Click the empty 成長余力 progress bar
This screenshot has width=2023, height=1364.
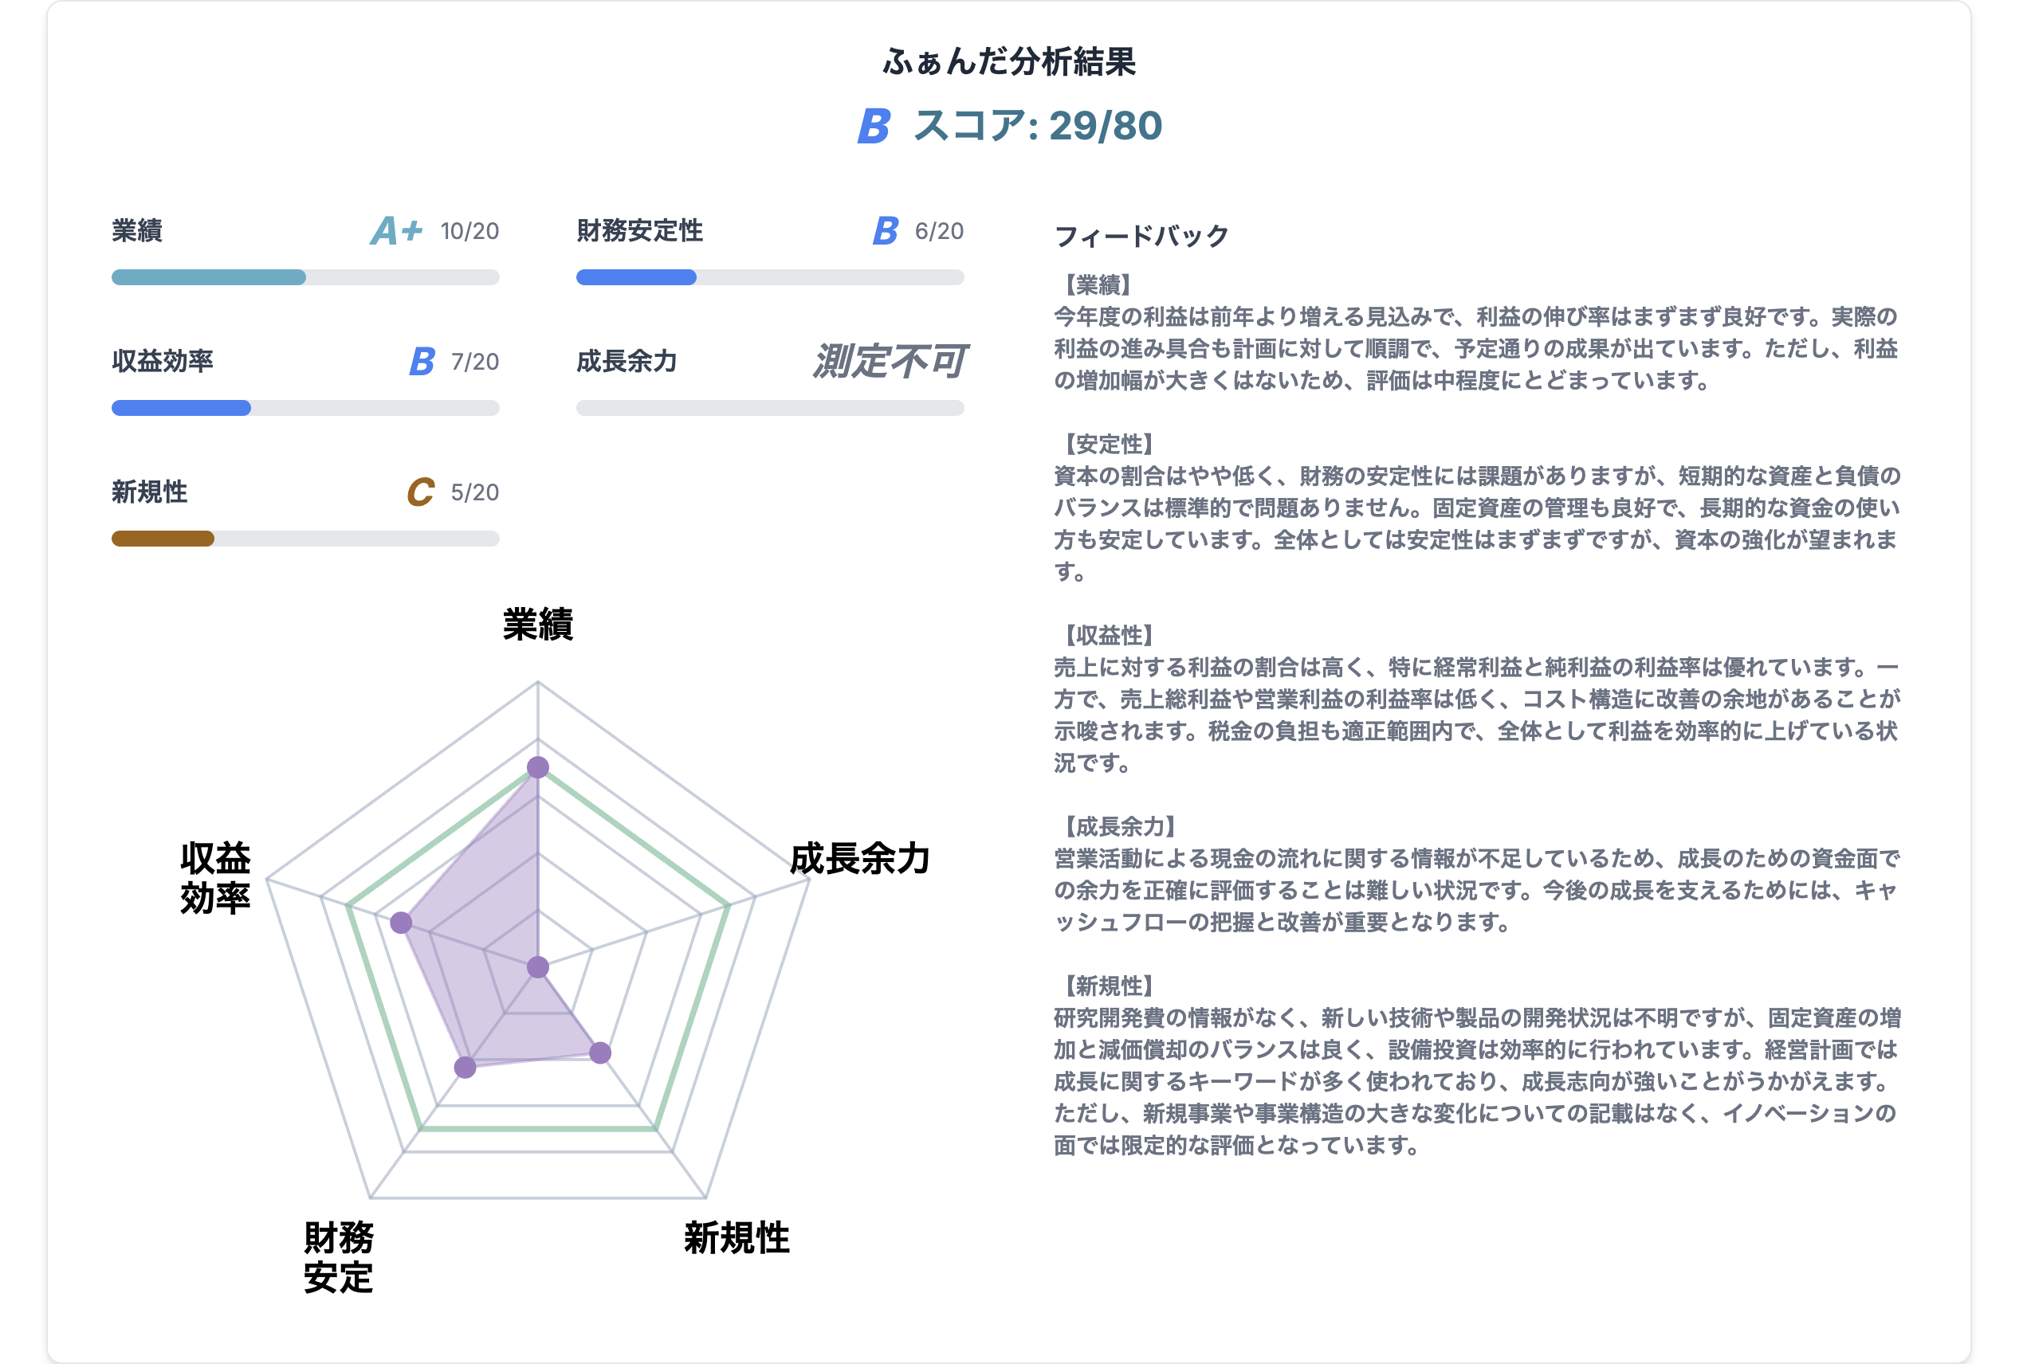(x=769, y=408)
